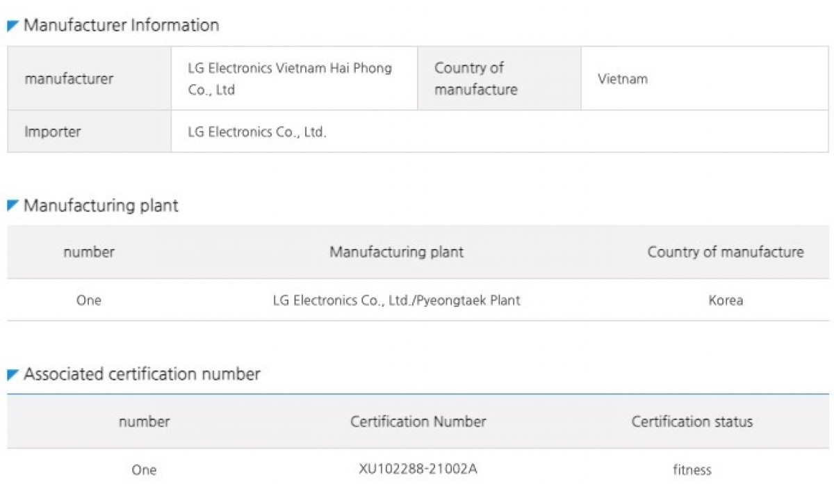Select the fitness certification status value
Image resolution: width=834 pixels, height=489 pixels.
[x=692, y=470]
